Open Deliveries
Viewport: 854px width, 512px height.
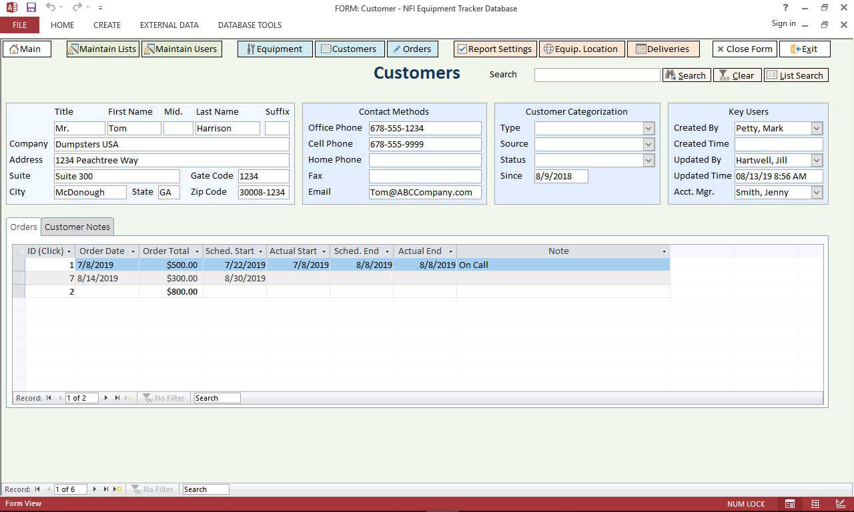point(663,49)
